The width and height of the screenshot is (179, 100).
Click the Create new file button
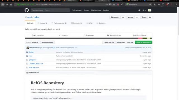pyautogui.click(x=109, y=42)
